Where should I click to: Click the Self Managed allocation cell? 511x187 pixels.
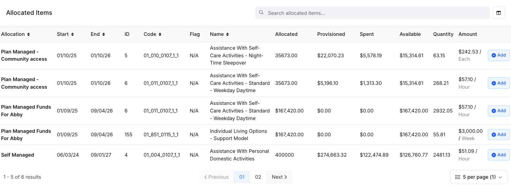click(18, 155)
